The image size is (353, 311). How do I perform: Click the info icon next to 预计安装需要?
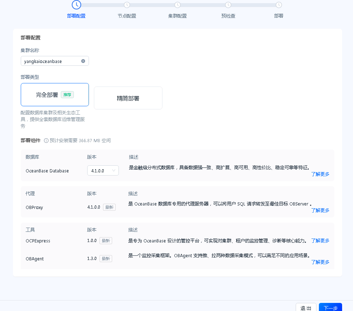46,140
